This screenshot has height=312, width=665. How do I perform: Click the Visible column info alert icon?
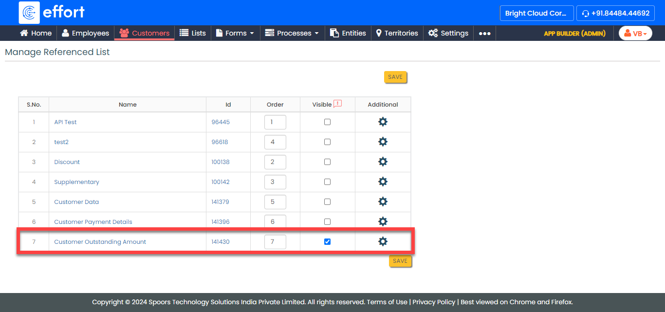coord(337,104)
